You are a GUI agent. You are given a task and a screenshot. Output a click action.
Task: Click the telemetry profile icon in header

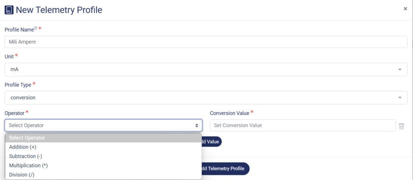click(9, 10)
